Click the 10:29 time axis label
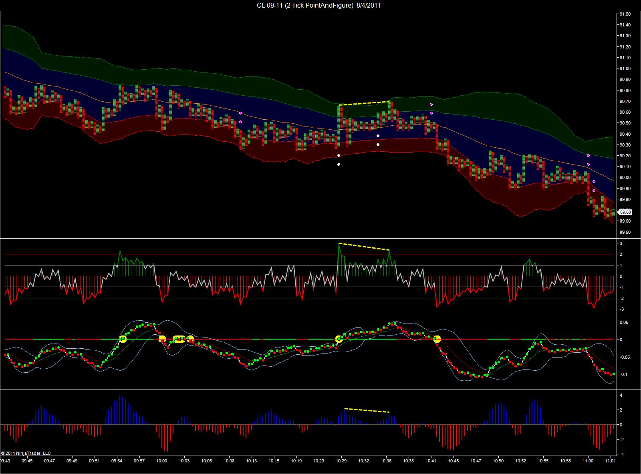641x474 pixels. pyautogui.click(x=341, y=461)
